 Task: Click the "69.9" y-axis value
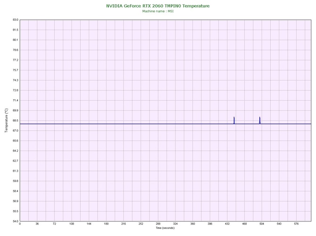coord(16,110)
